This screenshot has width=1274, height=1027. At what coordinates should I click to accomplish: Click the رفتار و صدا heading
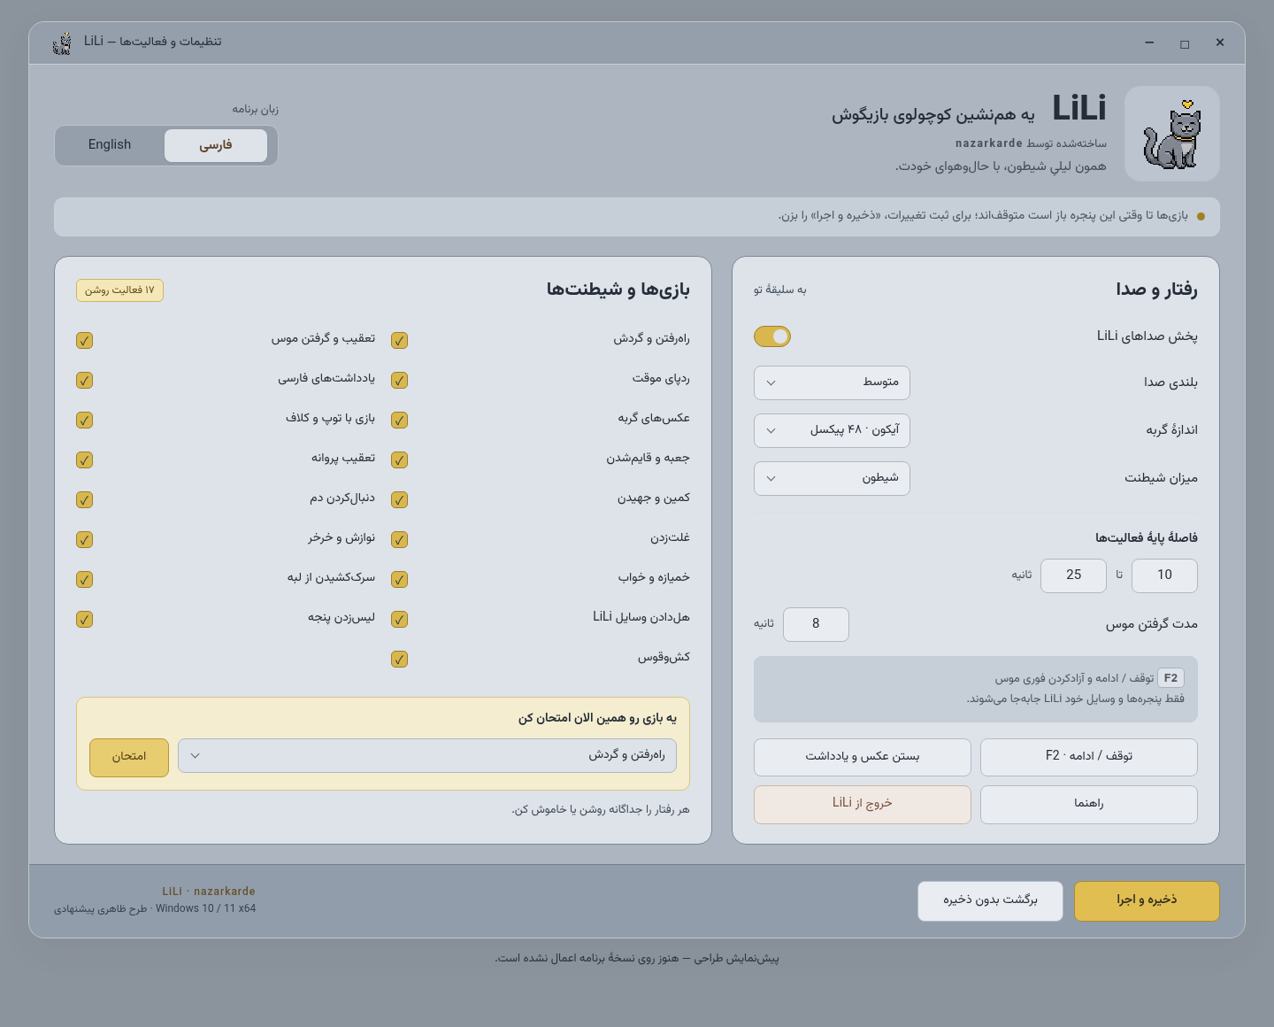click(1156, 290)
